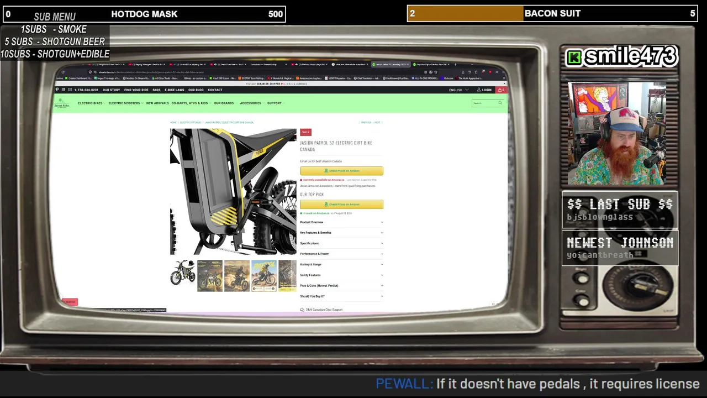The height and width of the screenshot is (398, 707).
Task: Click the Our Top Pick Amazon button
Action: tap(341, 205)
